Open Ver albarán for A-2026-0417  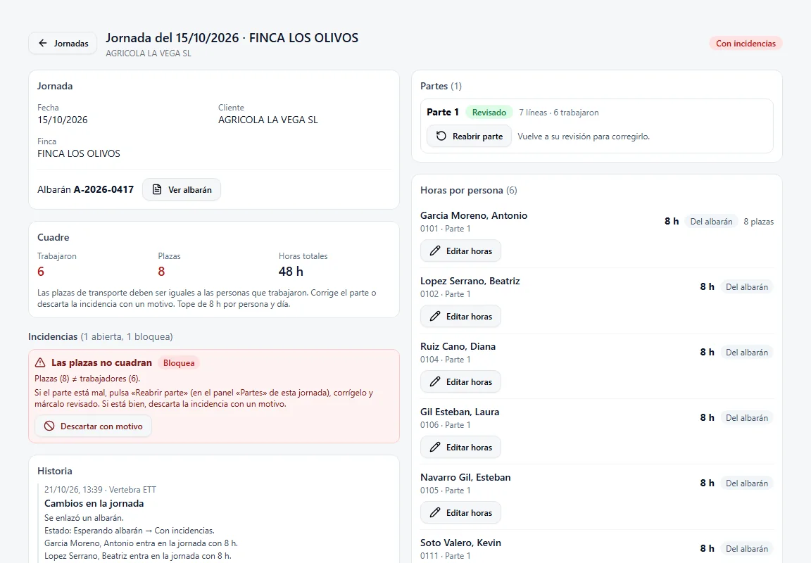tap(182, 190)
